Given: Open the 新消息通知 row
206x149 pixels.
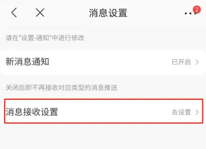Looking at the screenshot, I should click(x=103, y=62).
